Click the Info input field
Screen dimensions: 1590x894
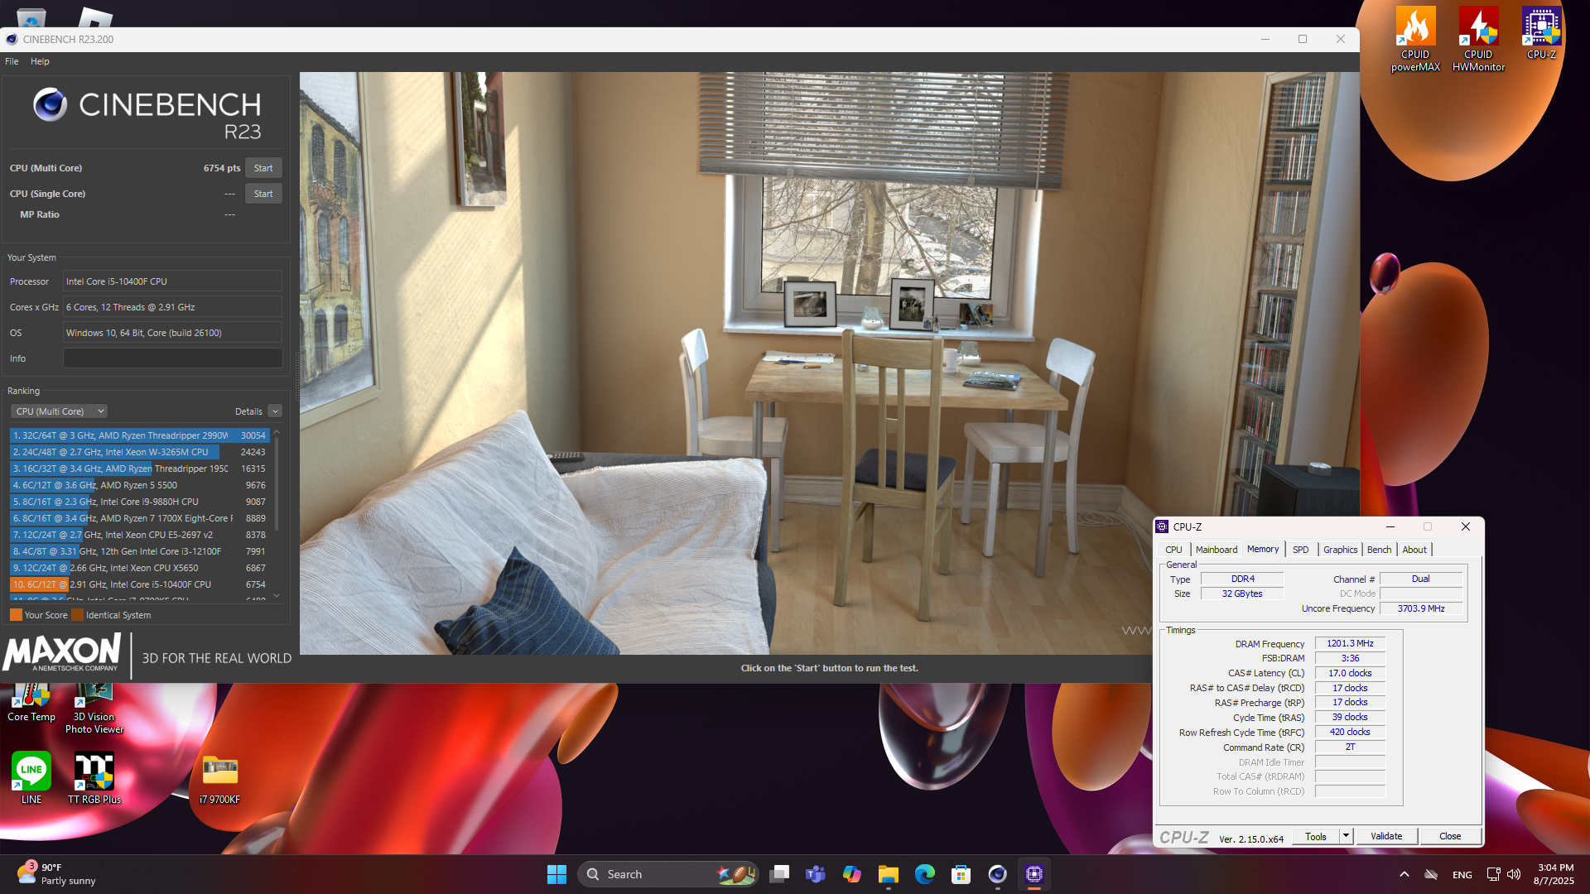pos(172,358)
